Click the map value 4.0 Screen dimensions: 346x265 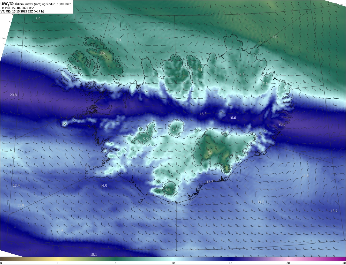tap(275, 37)
